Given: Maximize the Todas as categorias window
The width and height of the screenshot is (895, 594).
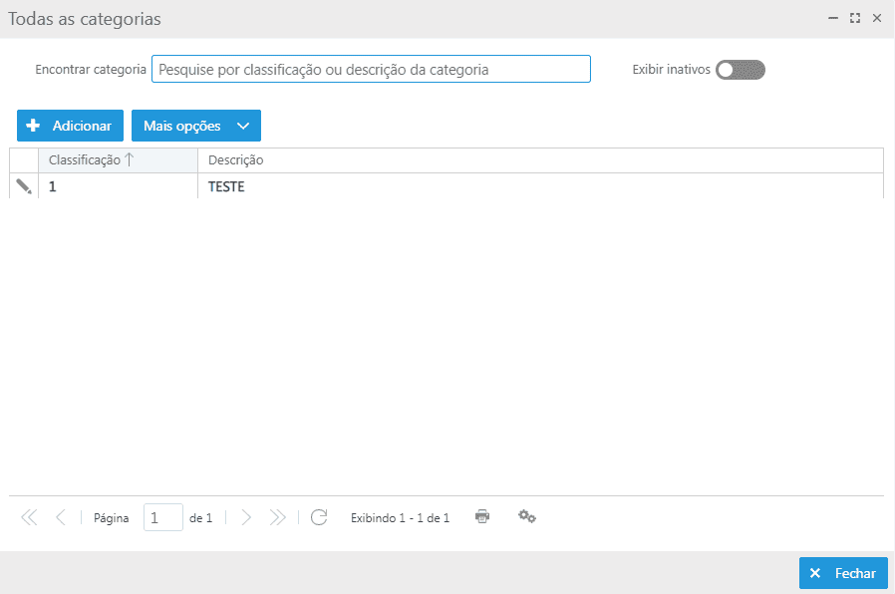Looking at the screenshot, I should [x=855, y=18].
